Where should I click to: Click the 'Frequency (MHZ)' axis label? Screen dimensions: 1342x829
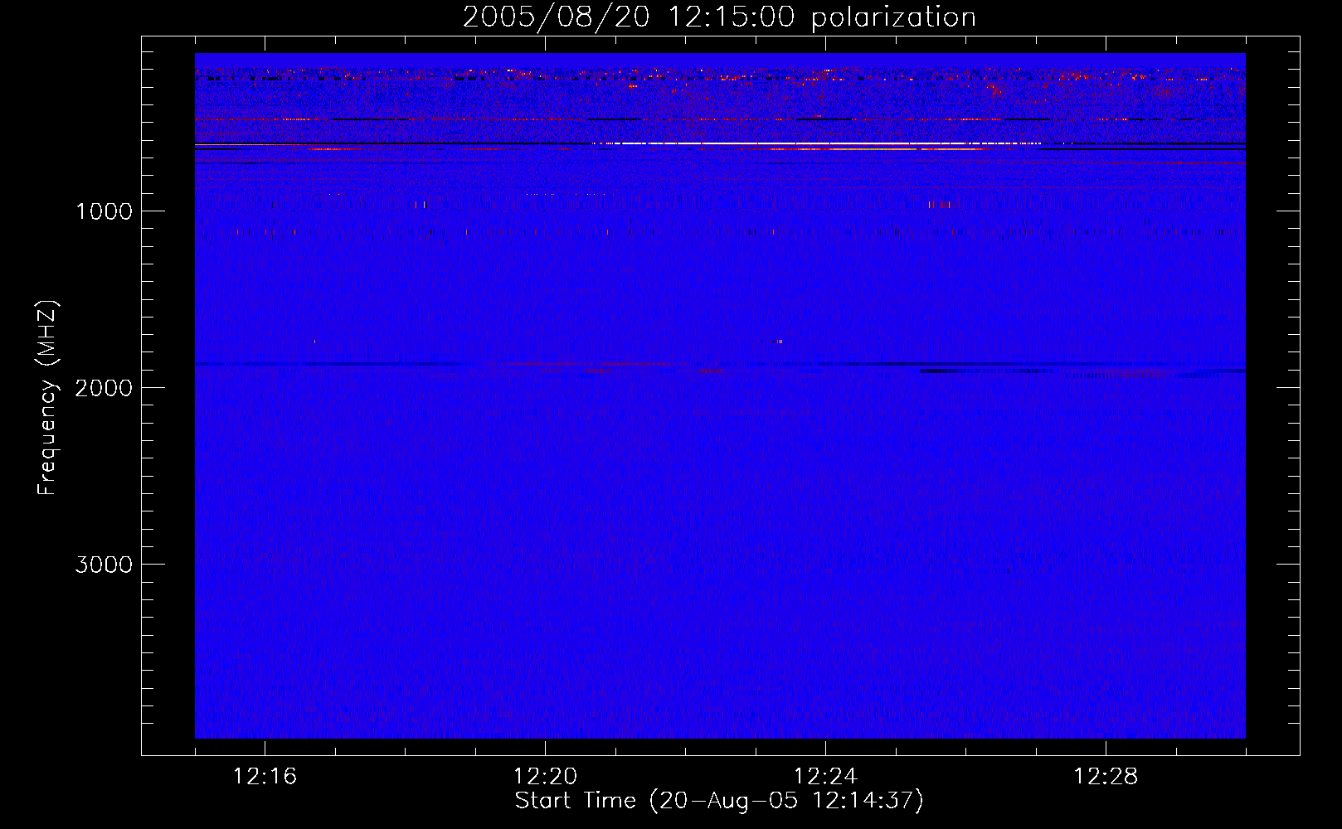47,398
